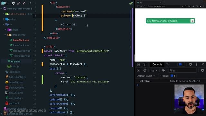
Task: Reload the localhost page
Action: (x=145, y=6)
